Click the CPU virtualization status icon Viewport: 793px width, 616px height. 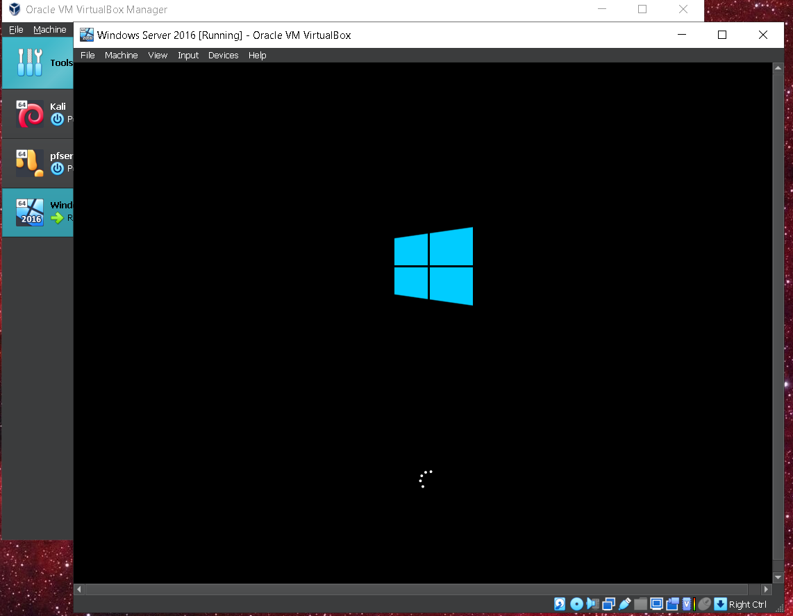[687, 604]
